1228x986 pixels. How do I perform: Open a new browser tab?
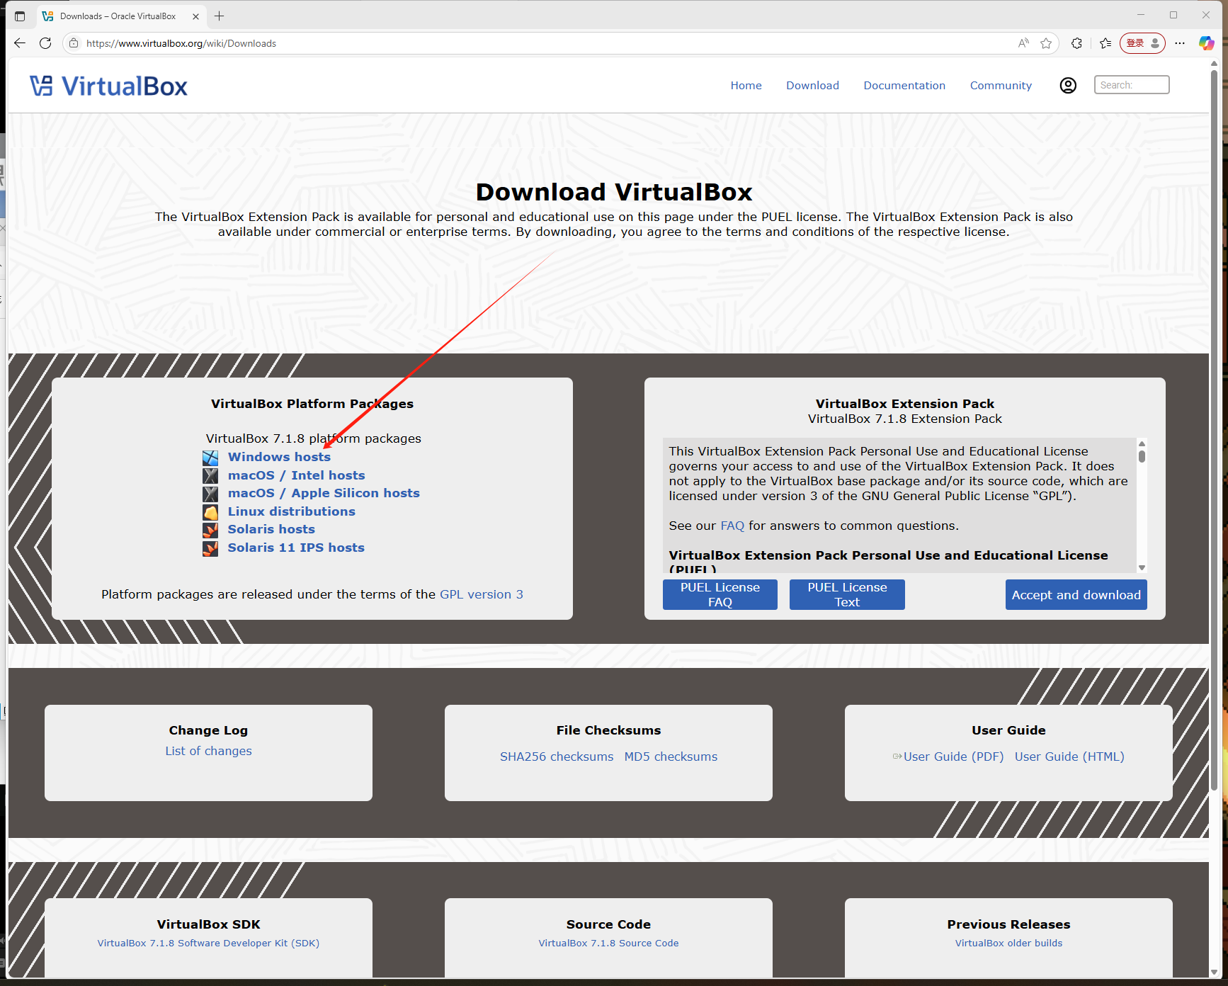pyautogui.click(x=220, y=16)
